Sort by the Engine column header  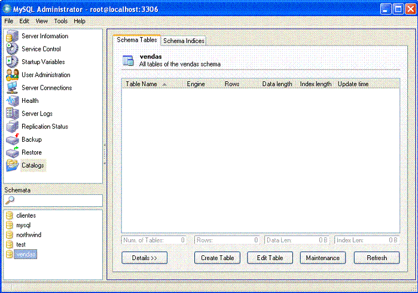point(202,84)
